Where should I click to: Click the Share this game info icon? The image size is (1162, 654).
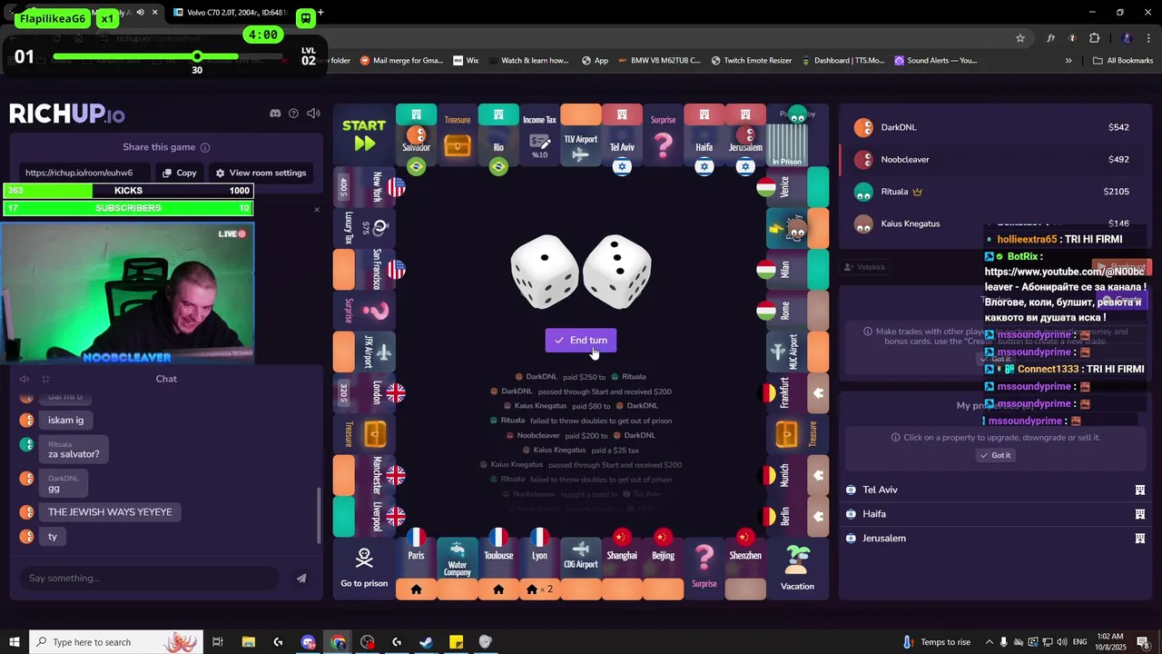point(205,147)
